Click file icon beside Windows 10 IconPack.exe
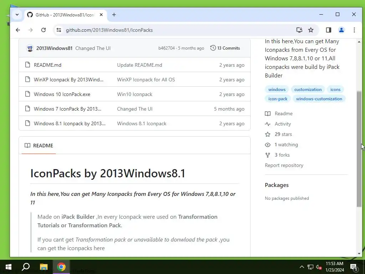 [28, 94]
